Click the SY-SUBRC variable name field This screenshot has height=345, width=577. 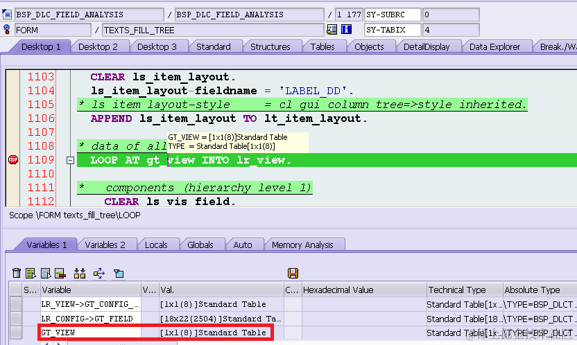coord(393,15)
